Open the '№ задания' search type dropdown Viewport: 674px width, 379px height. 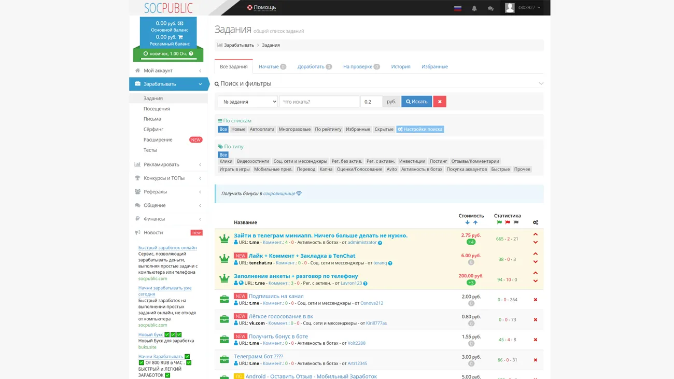click(x=247, y=102)
